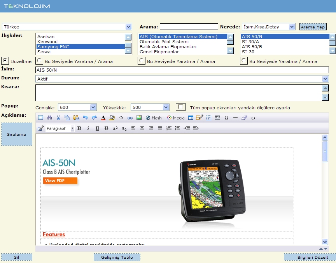Click the Features link in editor
This screenshot has height=263, width=336.
click(x=54, y=234)
